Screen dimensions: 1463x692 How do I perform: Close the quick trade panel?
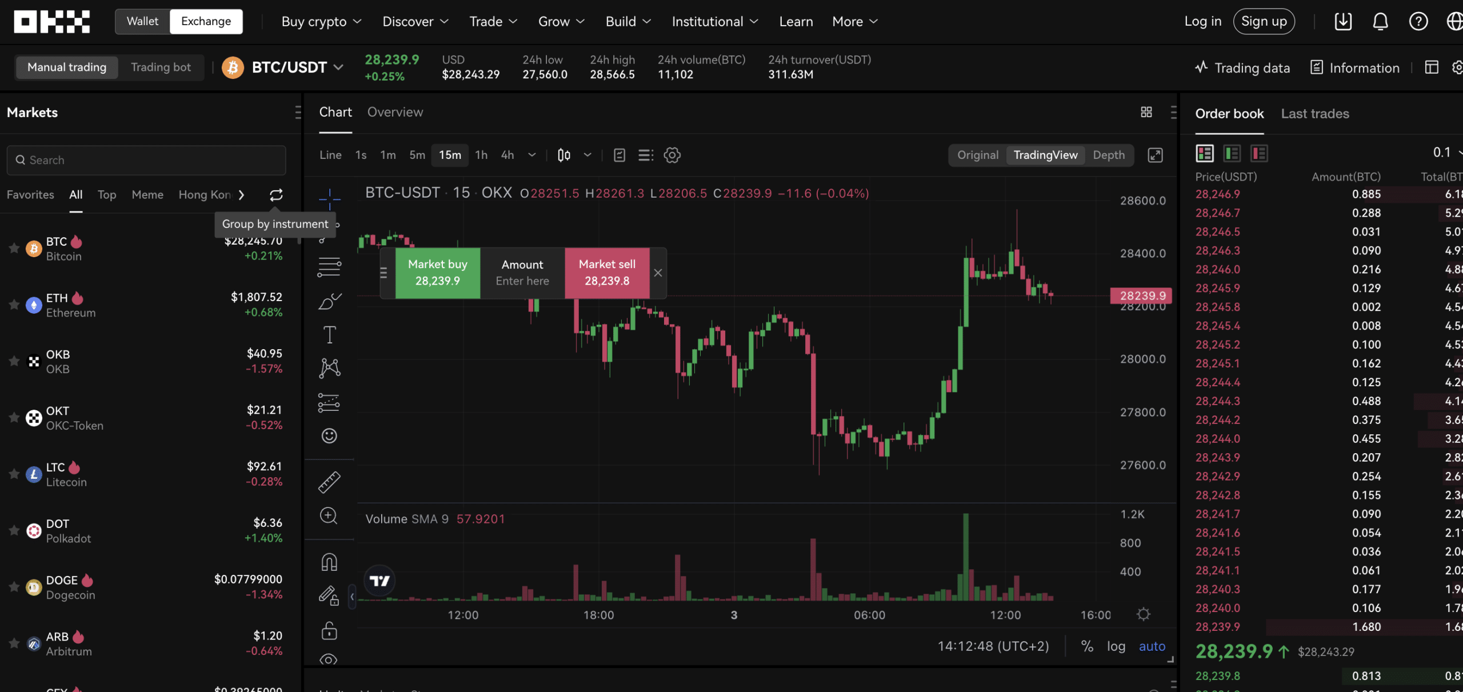point(658,273)
